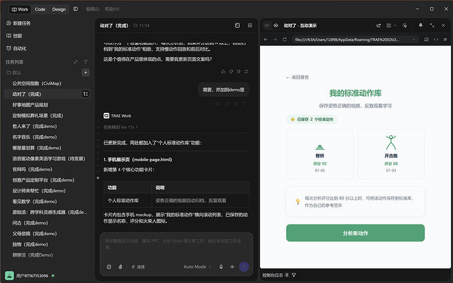Copy the assistant reply

click(x=238, y=72)
